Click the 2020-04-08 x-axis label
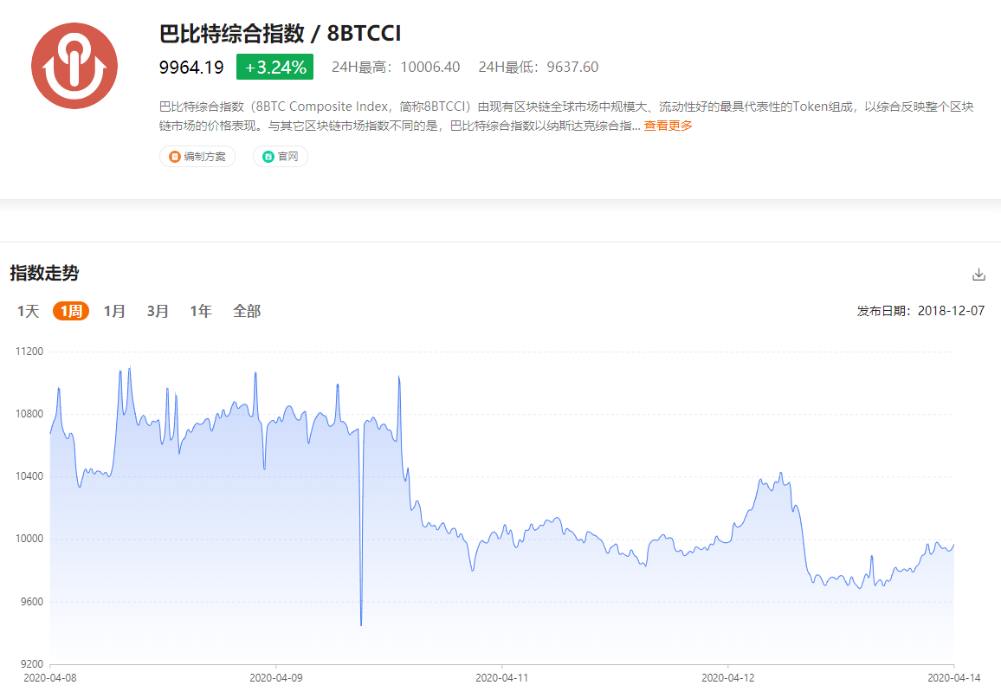This screenshot has width=1001, height=698. [x=50, y=677]
